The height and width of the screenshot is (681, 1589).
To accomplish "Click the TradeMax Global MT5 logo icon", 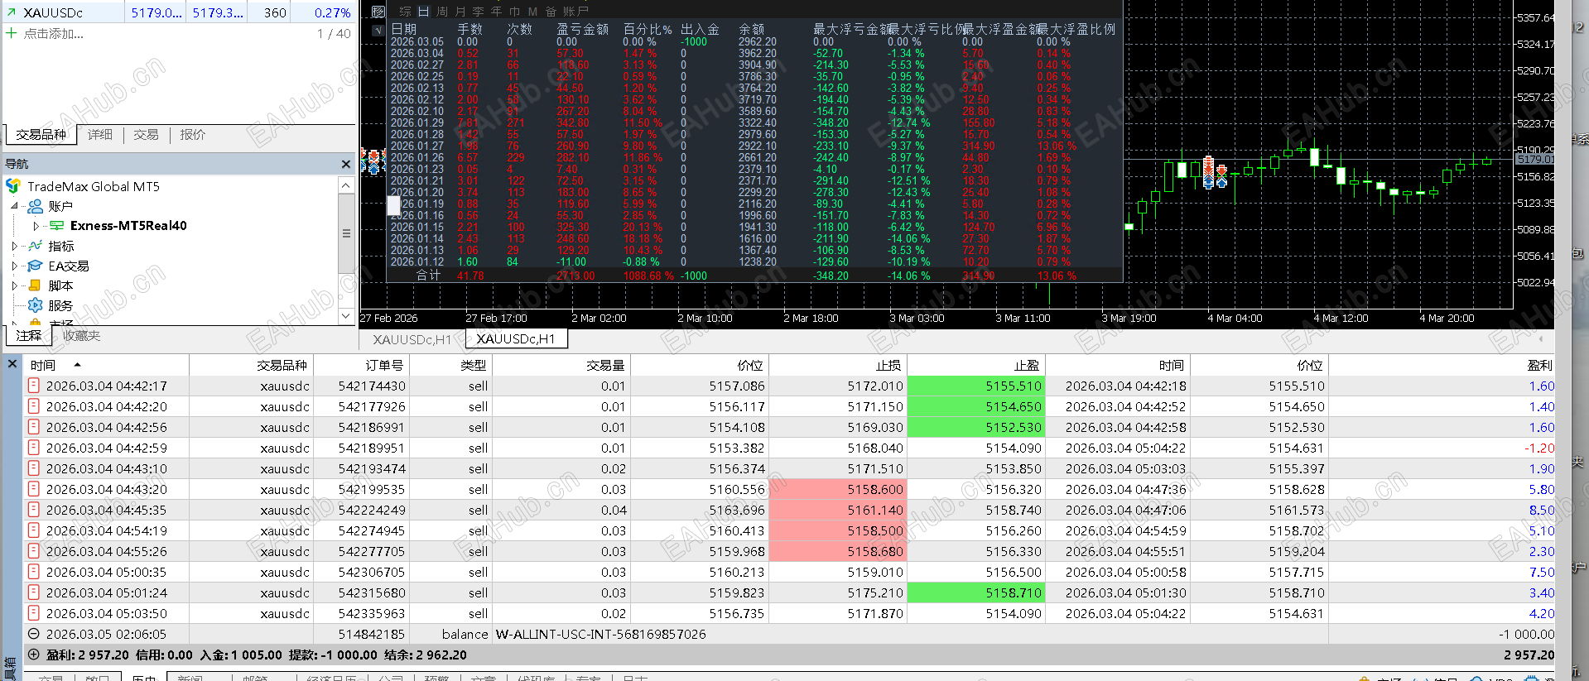I will [x=13, y=186].
